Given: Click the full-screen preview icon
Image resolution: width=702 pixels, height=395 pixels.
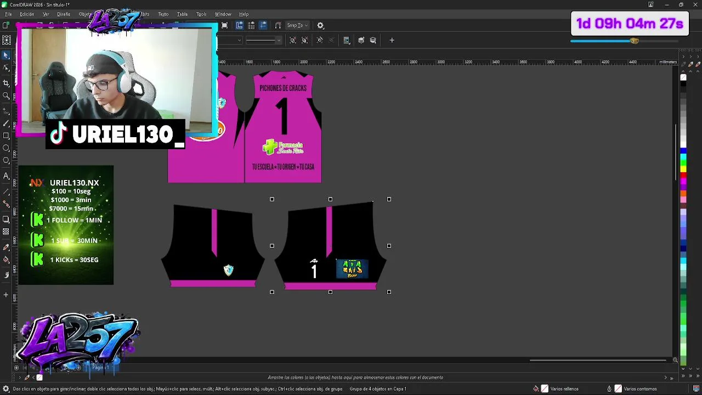Looking at the screenshot, I should 224,25.
